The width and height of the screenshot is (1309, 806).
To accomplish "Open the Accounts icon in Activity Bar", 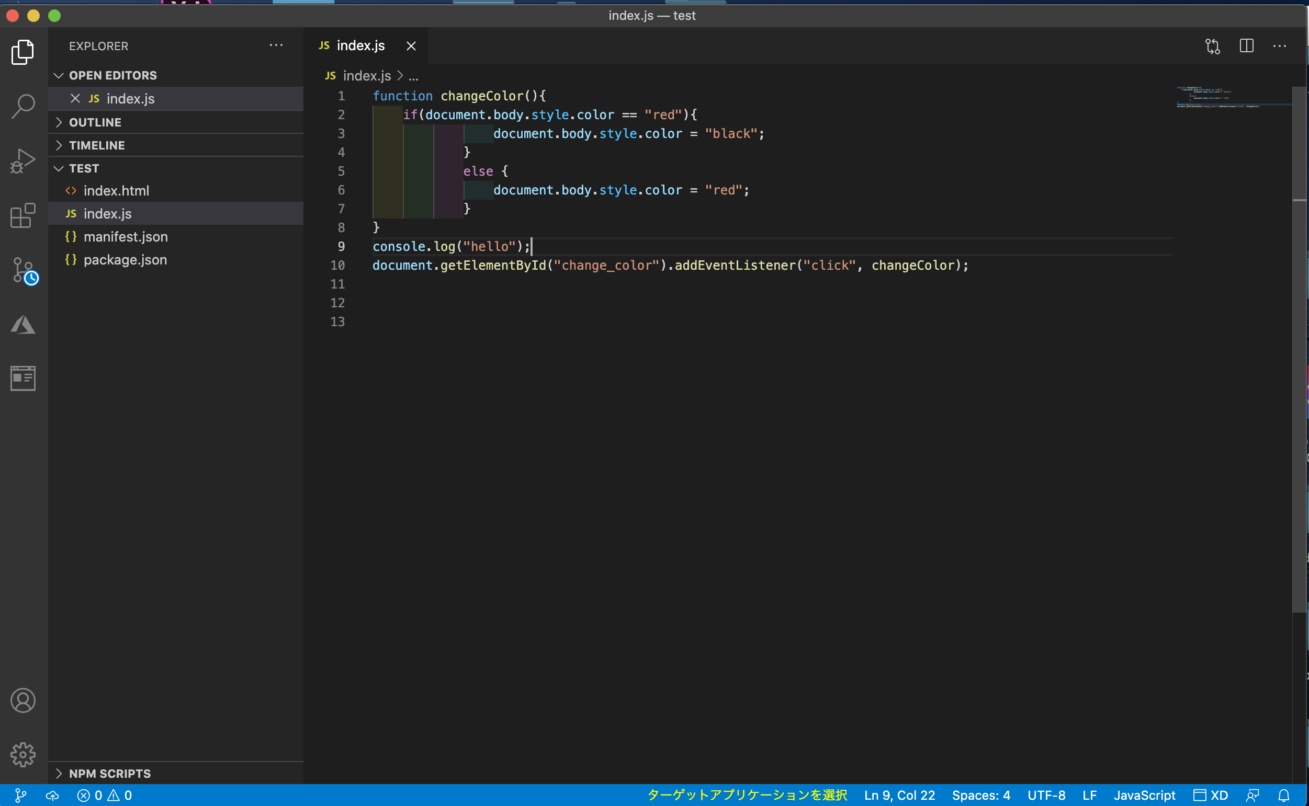I will coord(22,700).
